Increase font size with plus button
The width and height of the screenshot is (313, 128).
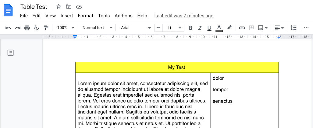[x=180, y=28]
